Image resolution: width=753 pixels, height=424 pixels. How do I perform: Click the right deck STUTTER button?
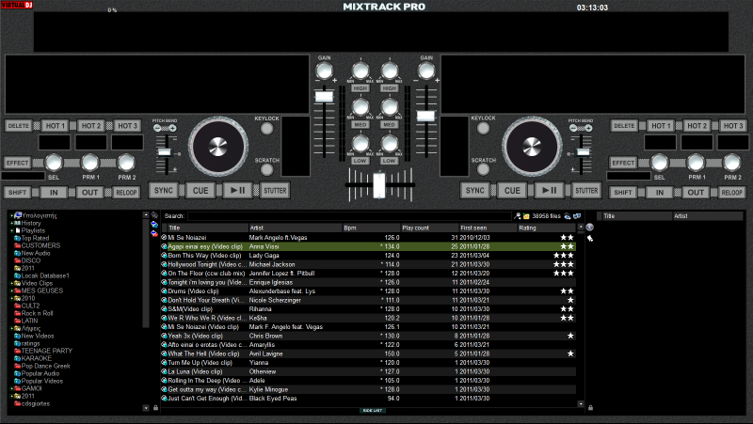[586, 191]
